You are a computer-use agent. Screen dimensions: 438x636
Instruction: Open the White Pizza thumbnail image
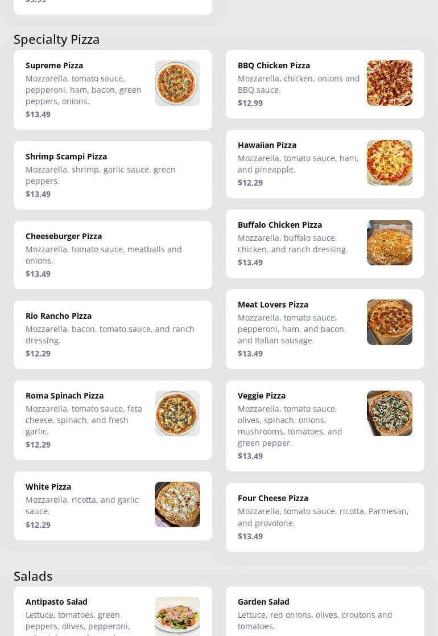[x=177, y=504]
